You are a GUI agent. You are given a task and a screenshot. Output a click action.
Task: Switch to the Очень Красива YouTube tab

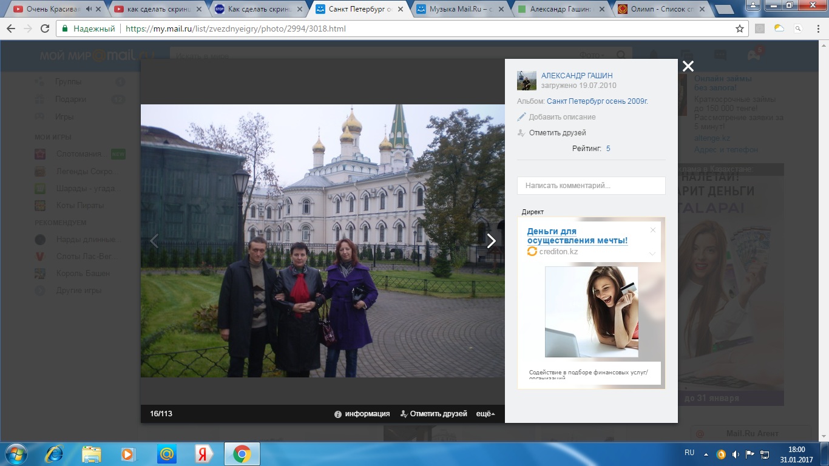point(53,9)
